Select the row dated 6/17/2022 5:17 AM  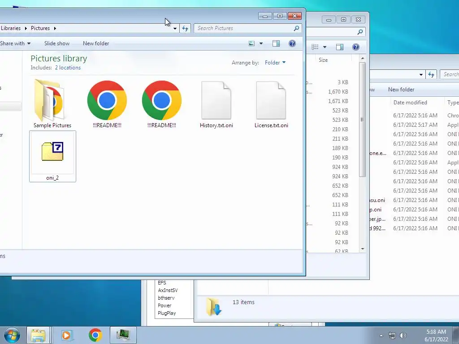(x=415, y=125)
